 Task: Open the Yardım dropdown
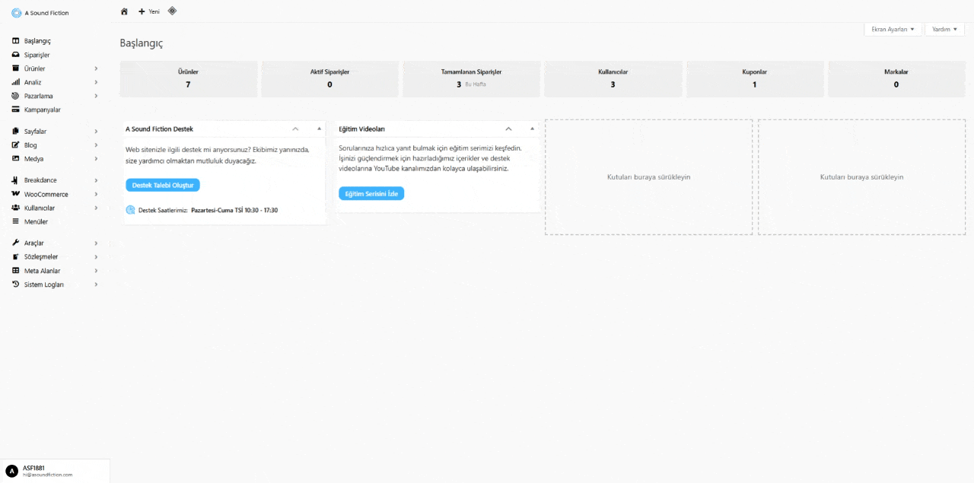(x=944, y=29)
